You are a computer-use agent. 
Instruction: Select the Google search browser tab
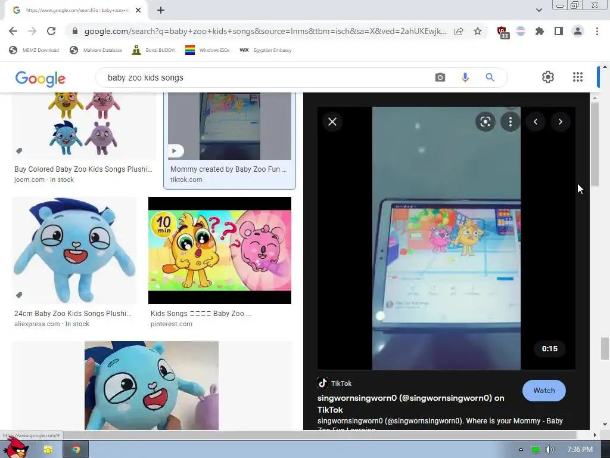click(x=76, y=10)
